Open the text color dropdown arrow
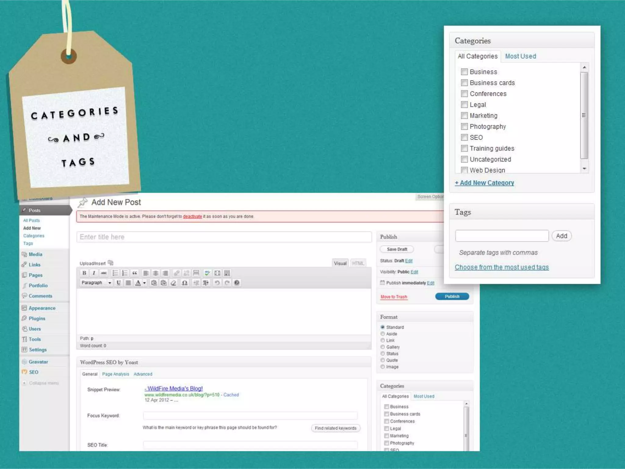 145,283
